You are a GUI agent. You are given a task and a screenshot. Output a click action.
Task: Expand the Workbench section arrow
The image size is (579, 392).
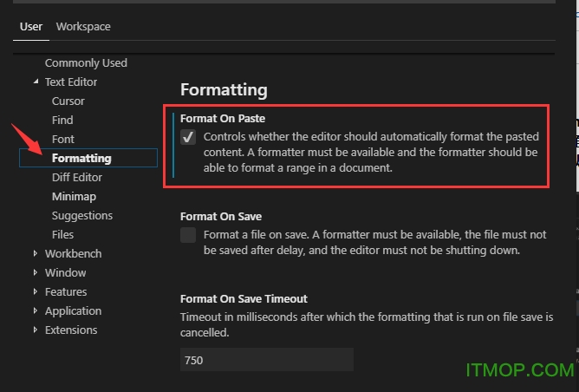point(36,254)
